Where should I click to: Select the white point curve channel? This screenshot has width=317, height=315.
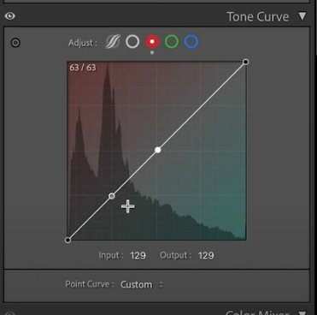coord(132,42)
